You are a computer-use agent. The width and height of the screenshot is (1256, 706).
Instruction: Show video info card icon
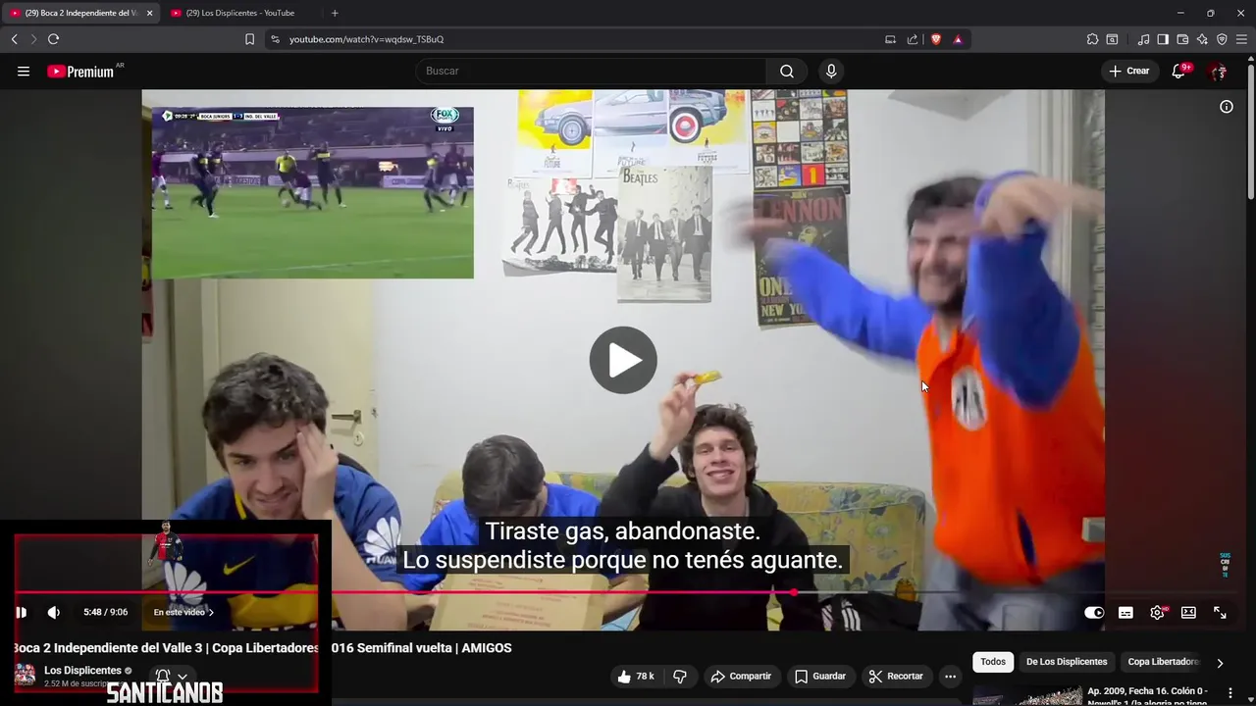(1227, 107)
